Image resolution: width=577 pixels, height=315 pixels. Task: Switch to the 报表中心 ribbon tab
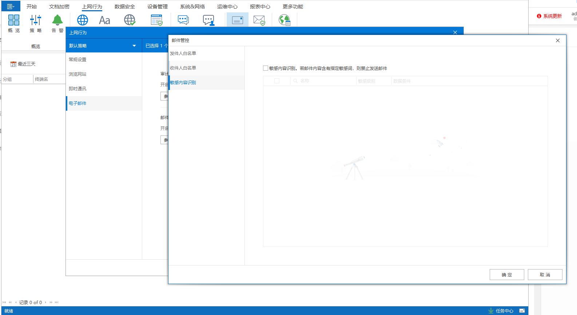tap(260, 7)
